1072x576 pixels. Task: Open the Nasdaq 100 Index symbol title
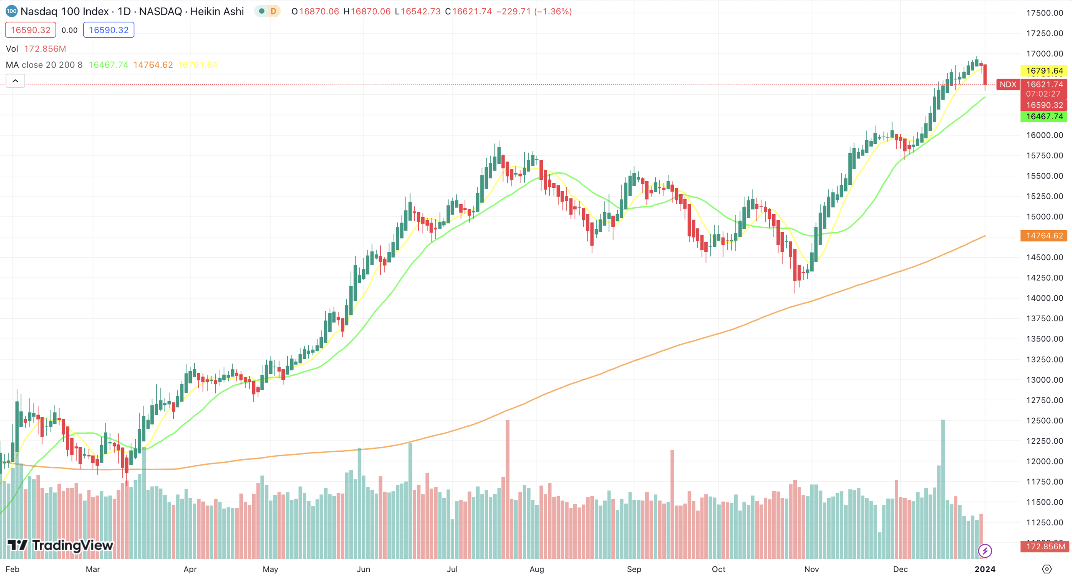tap(132, 11)
